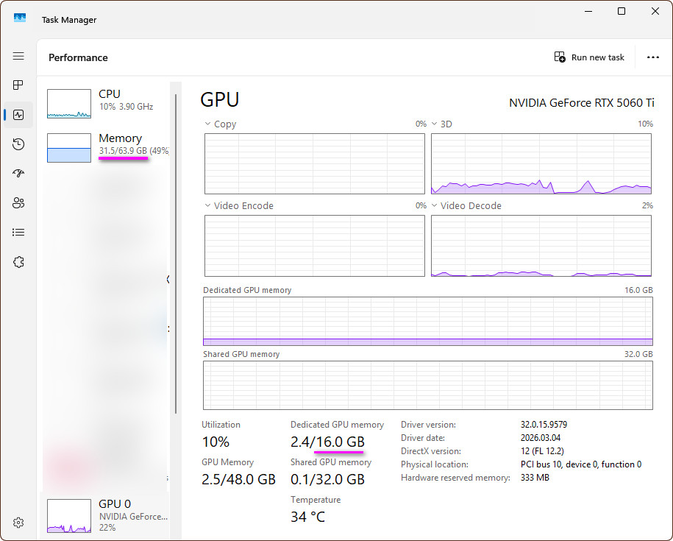Click the 34 °C temperature value
Image resolution: width=673 pixels, height=541 pixels.
click(x=307, y=517)
